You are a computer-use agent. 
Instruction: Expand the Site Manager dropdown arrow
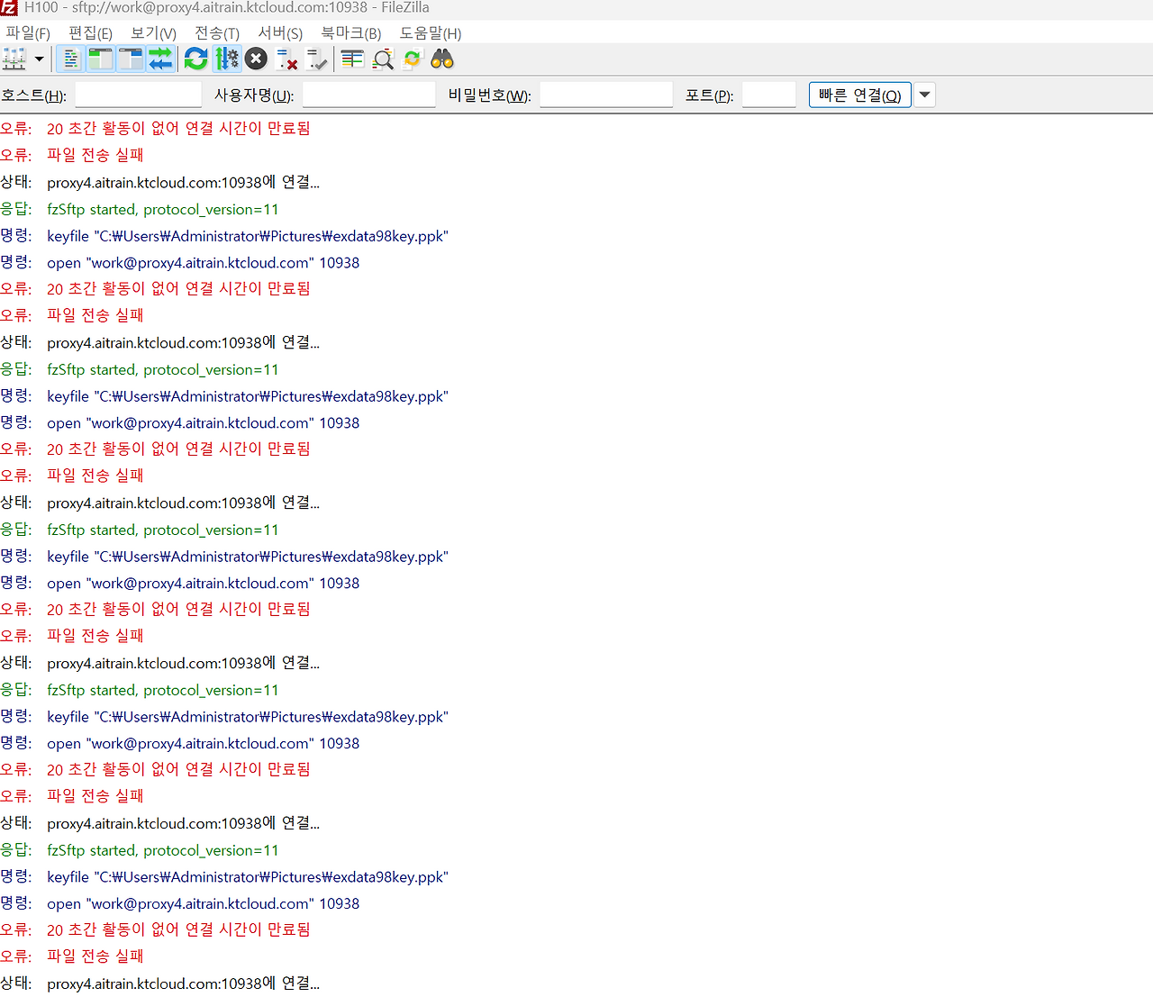coord(39,59)
